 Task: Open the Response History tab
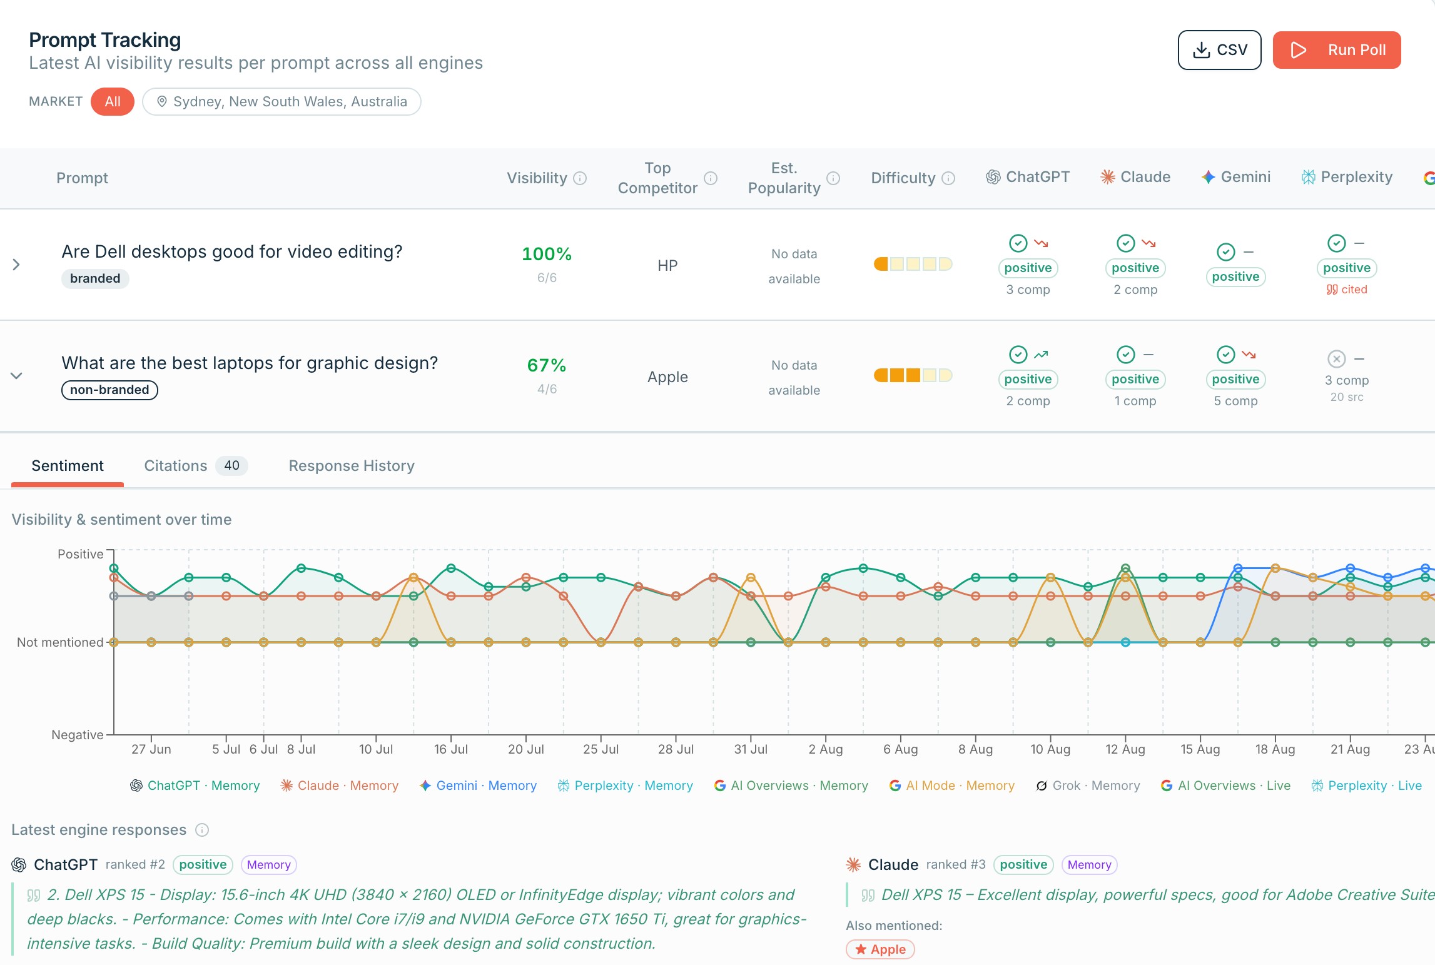click(x=352, y=466)
